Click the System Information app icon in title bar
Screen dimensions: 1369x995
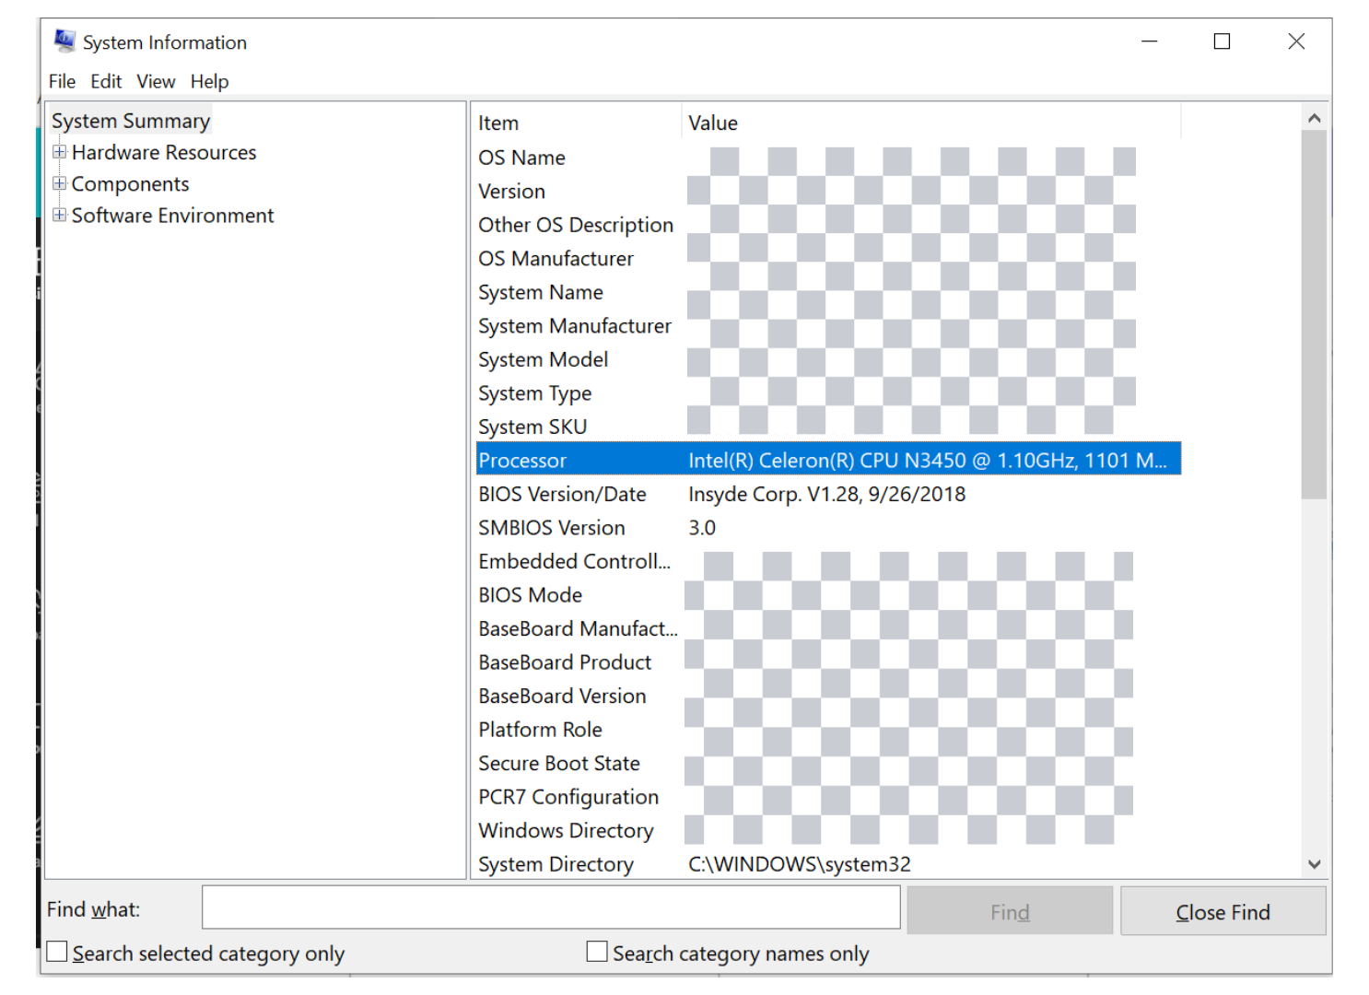click(x=64, y=41)
